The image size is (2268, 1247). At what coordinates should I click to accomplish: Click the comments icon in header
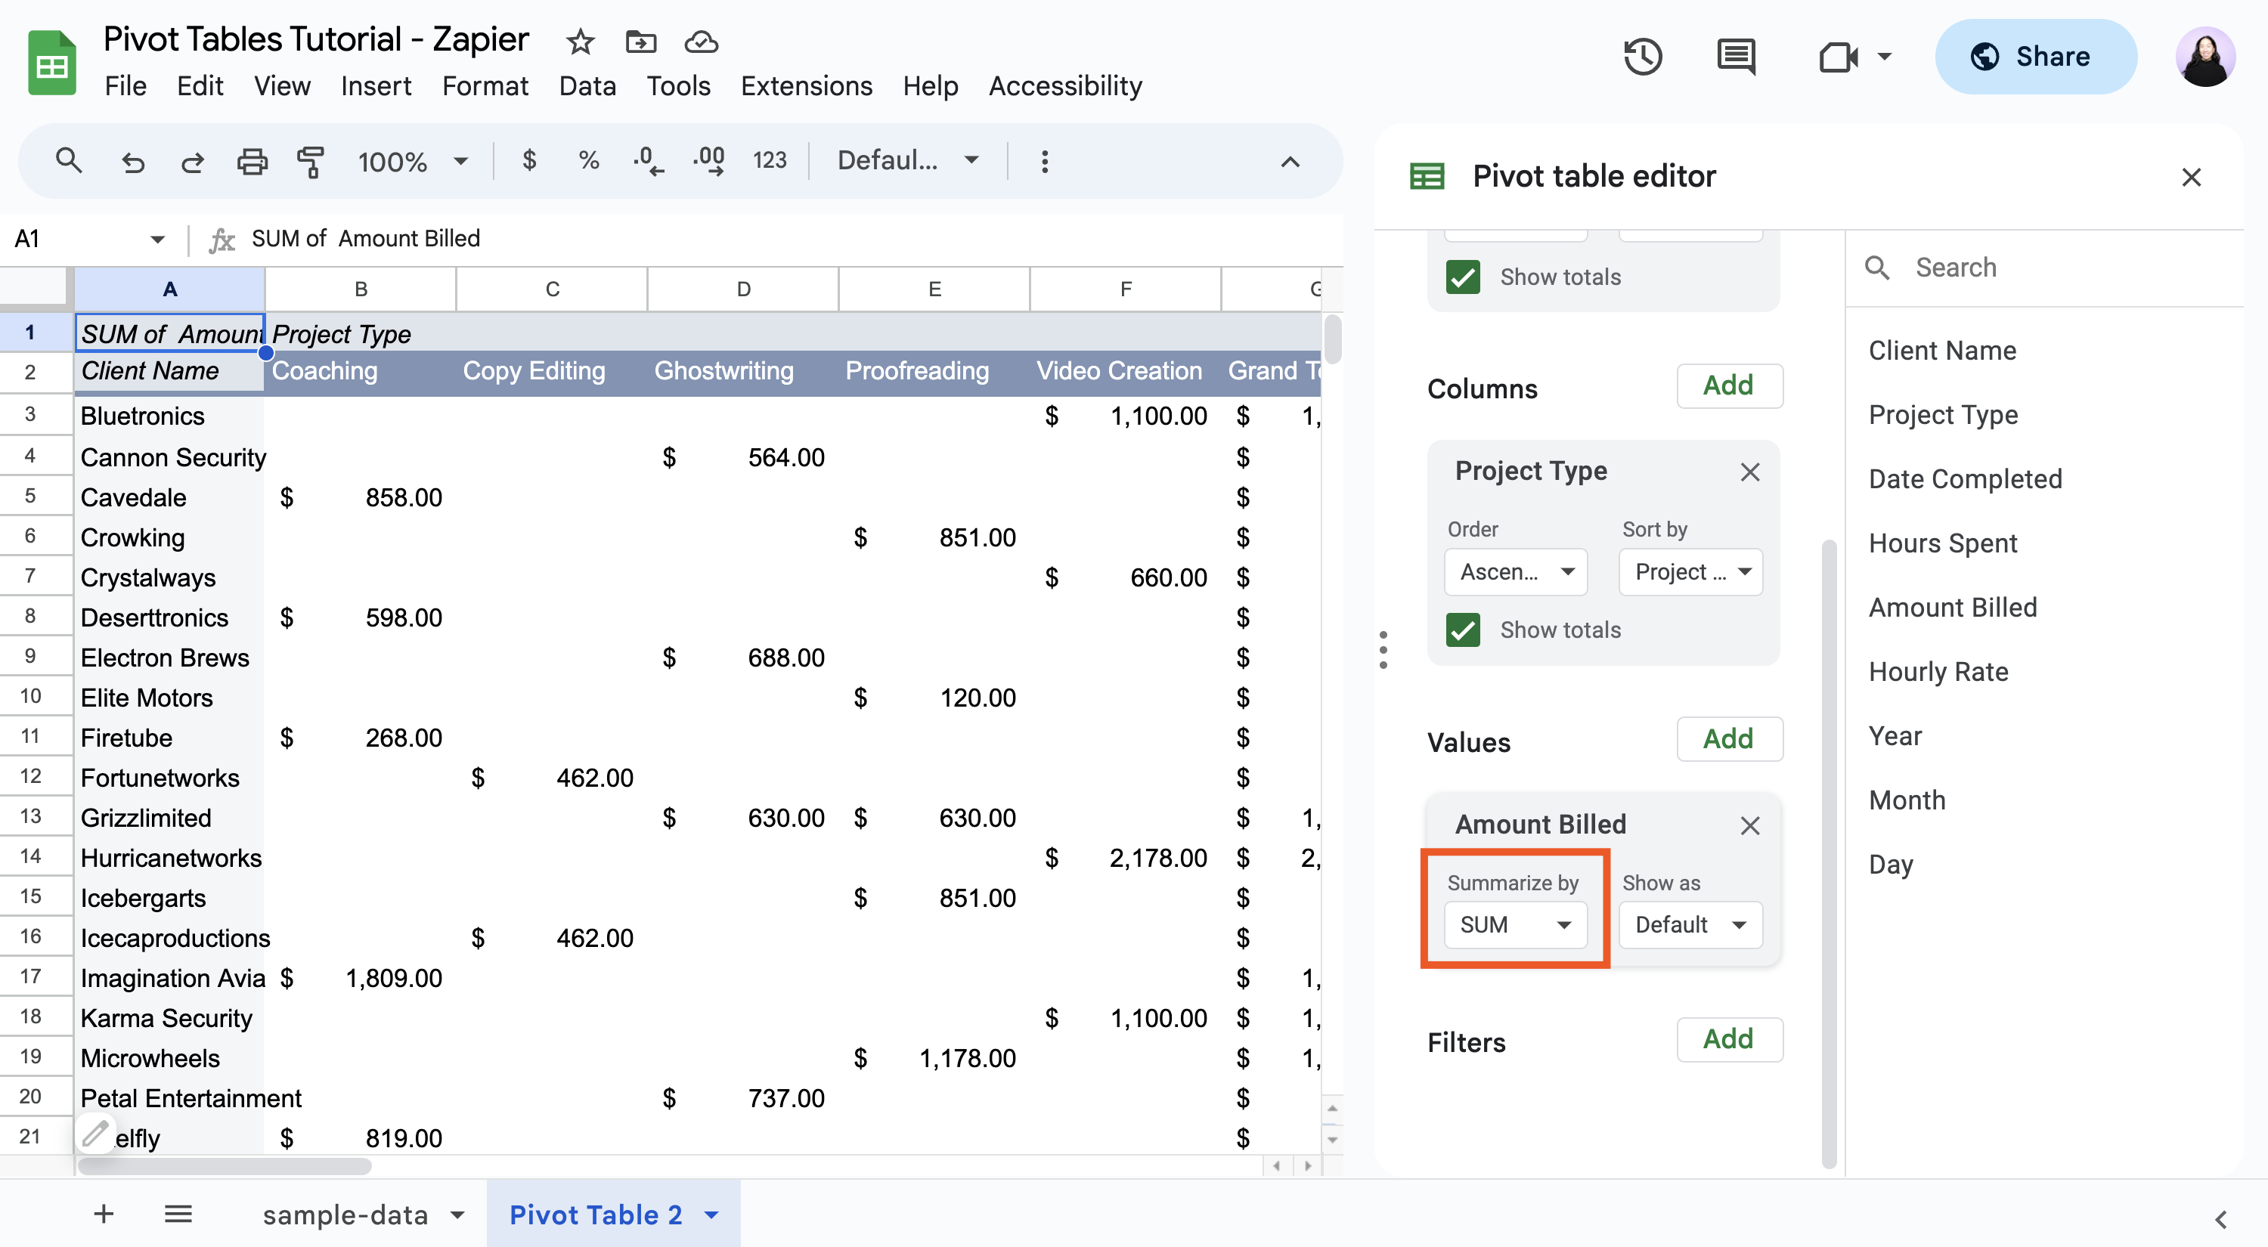pyautogui.click(x=1735, y=57)
